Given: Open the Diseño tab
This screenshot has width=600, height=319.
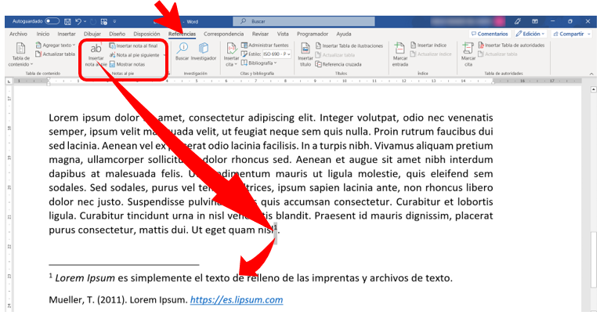Looking at the screenshot, I should click(117, 34).
